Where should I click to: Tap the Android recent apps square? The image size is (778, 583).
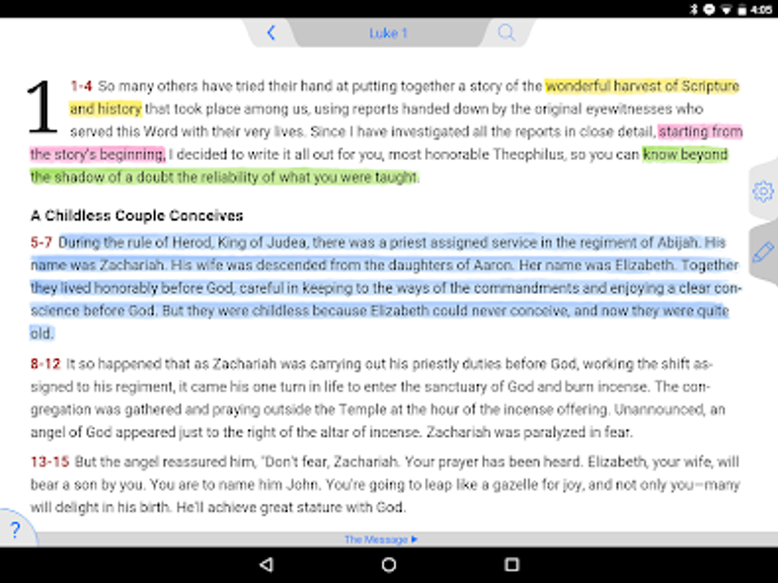pyautogui.click(x=512, y=565)
